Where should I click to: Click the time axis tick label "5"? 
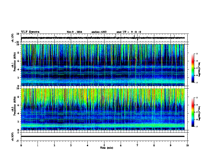[x=104, y=145]
